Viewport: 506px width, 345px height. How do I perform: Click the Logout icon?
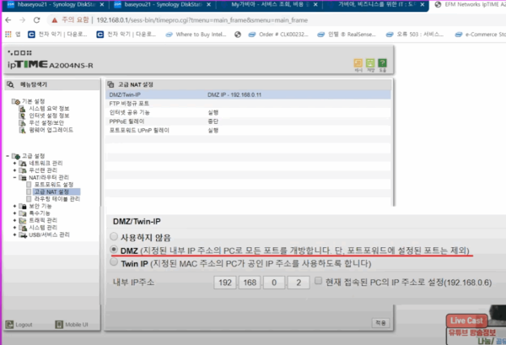click(9, 325)
